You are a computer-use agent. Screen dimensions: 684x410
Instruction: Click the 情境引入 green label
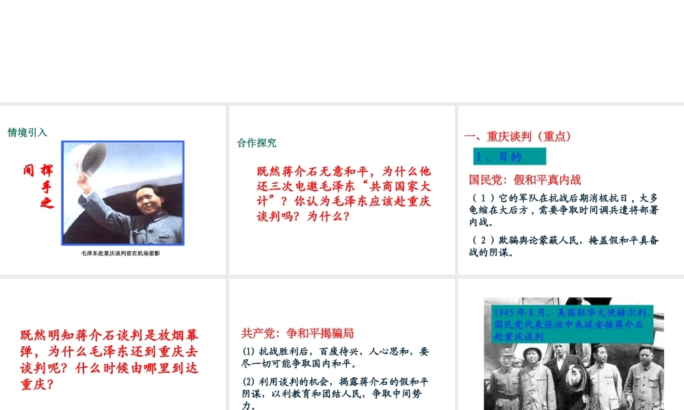[27, 133]
